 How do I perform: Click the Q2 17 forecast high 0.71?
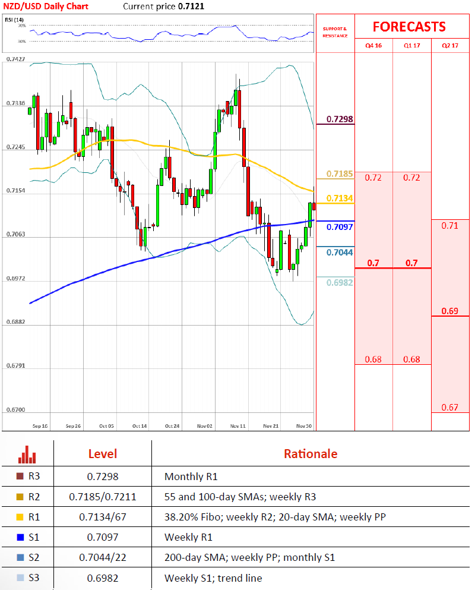(x=450, y=226)
